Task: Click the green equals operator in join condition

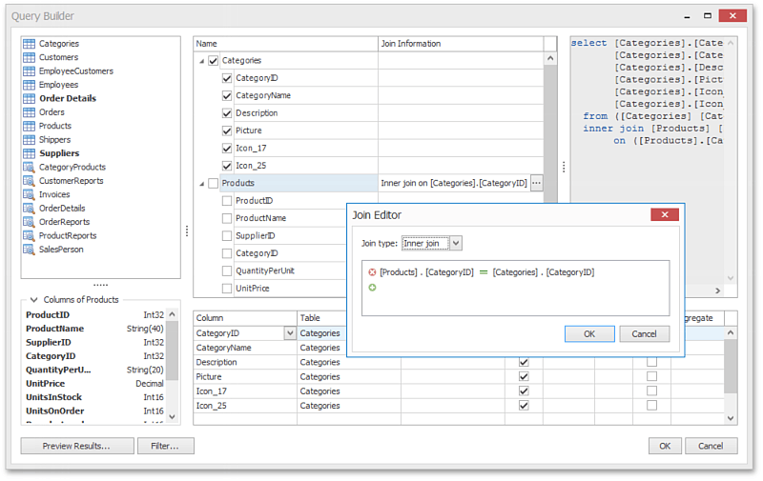Action: pyautogui.click(x=483, y=272)
